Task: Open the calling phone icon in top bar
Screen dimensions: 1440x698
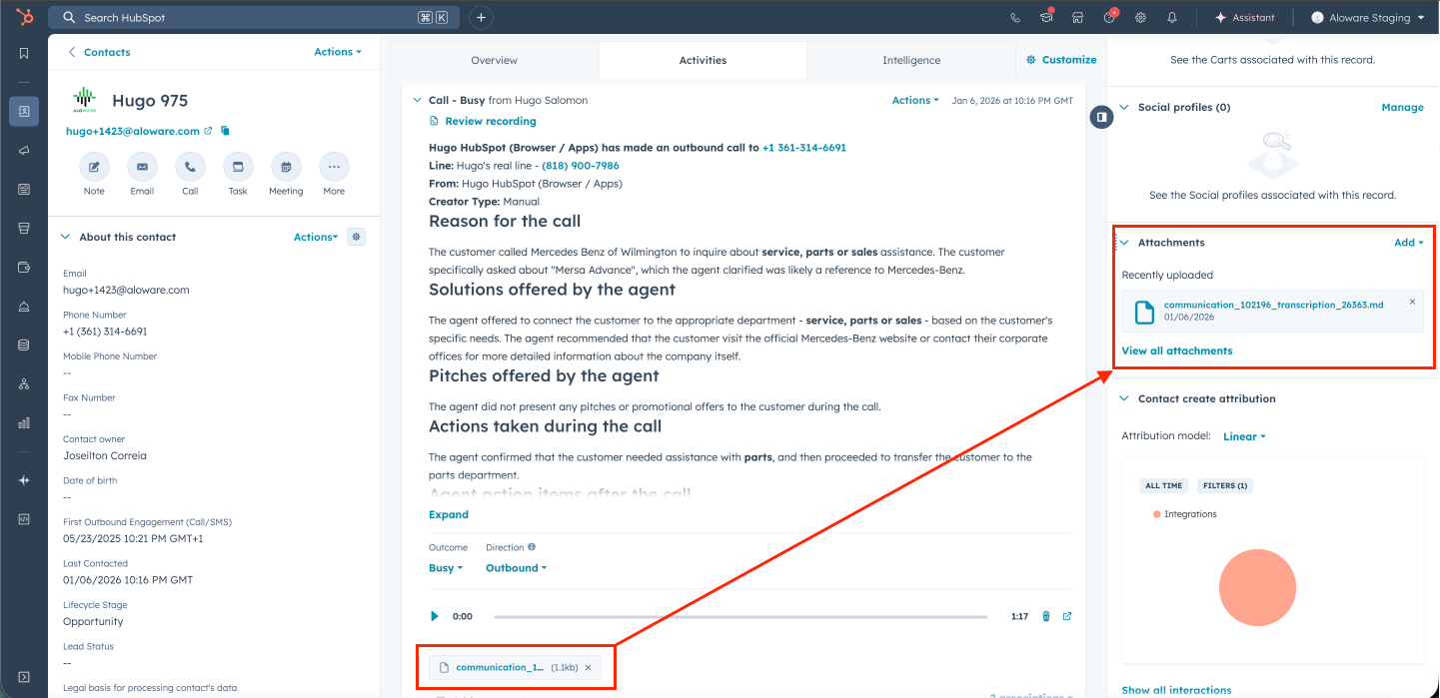Action: 1015,18
